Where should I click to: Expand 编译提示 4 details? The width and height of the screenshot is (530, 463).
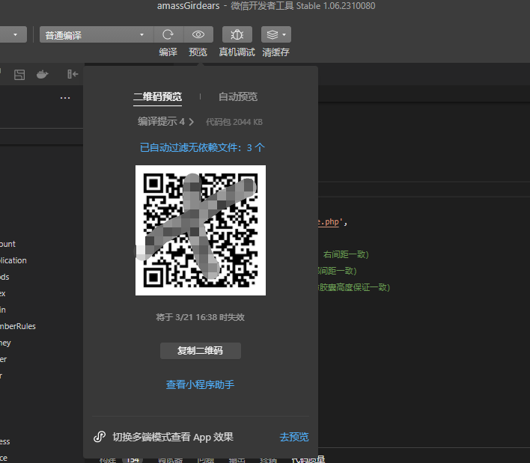(165, 122)
